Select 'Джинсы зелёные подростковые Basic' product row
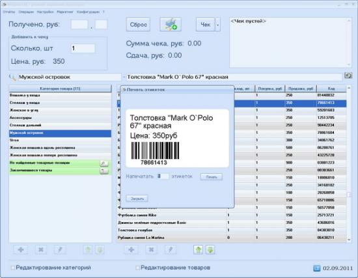 [x=232, y=223]
